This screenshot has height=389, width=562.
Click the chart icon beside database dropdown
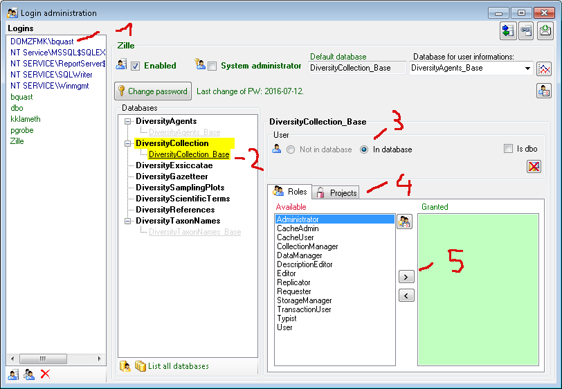[x=545, y=69]
